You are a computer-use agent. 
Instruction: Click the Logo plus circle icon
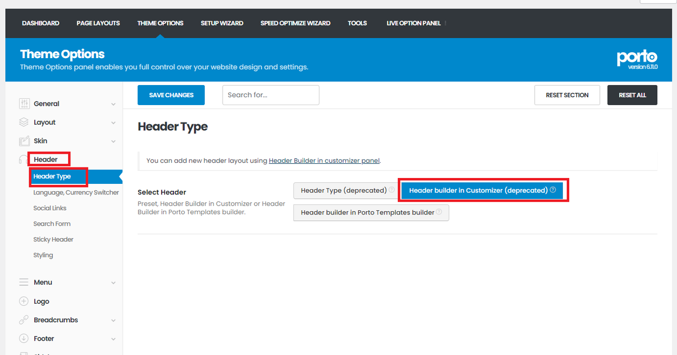pyautogui.click(x=24, y=301)
